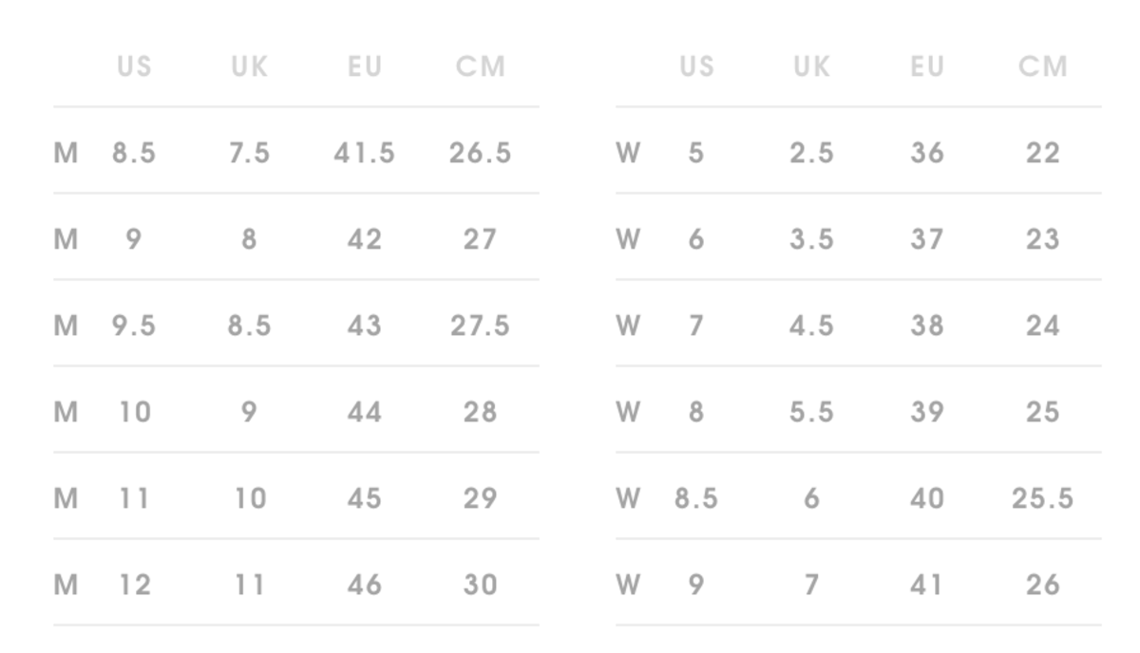Choose women's CM value 23
Screen dimensions: 1140x653
pos(1042,239)
